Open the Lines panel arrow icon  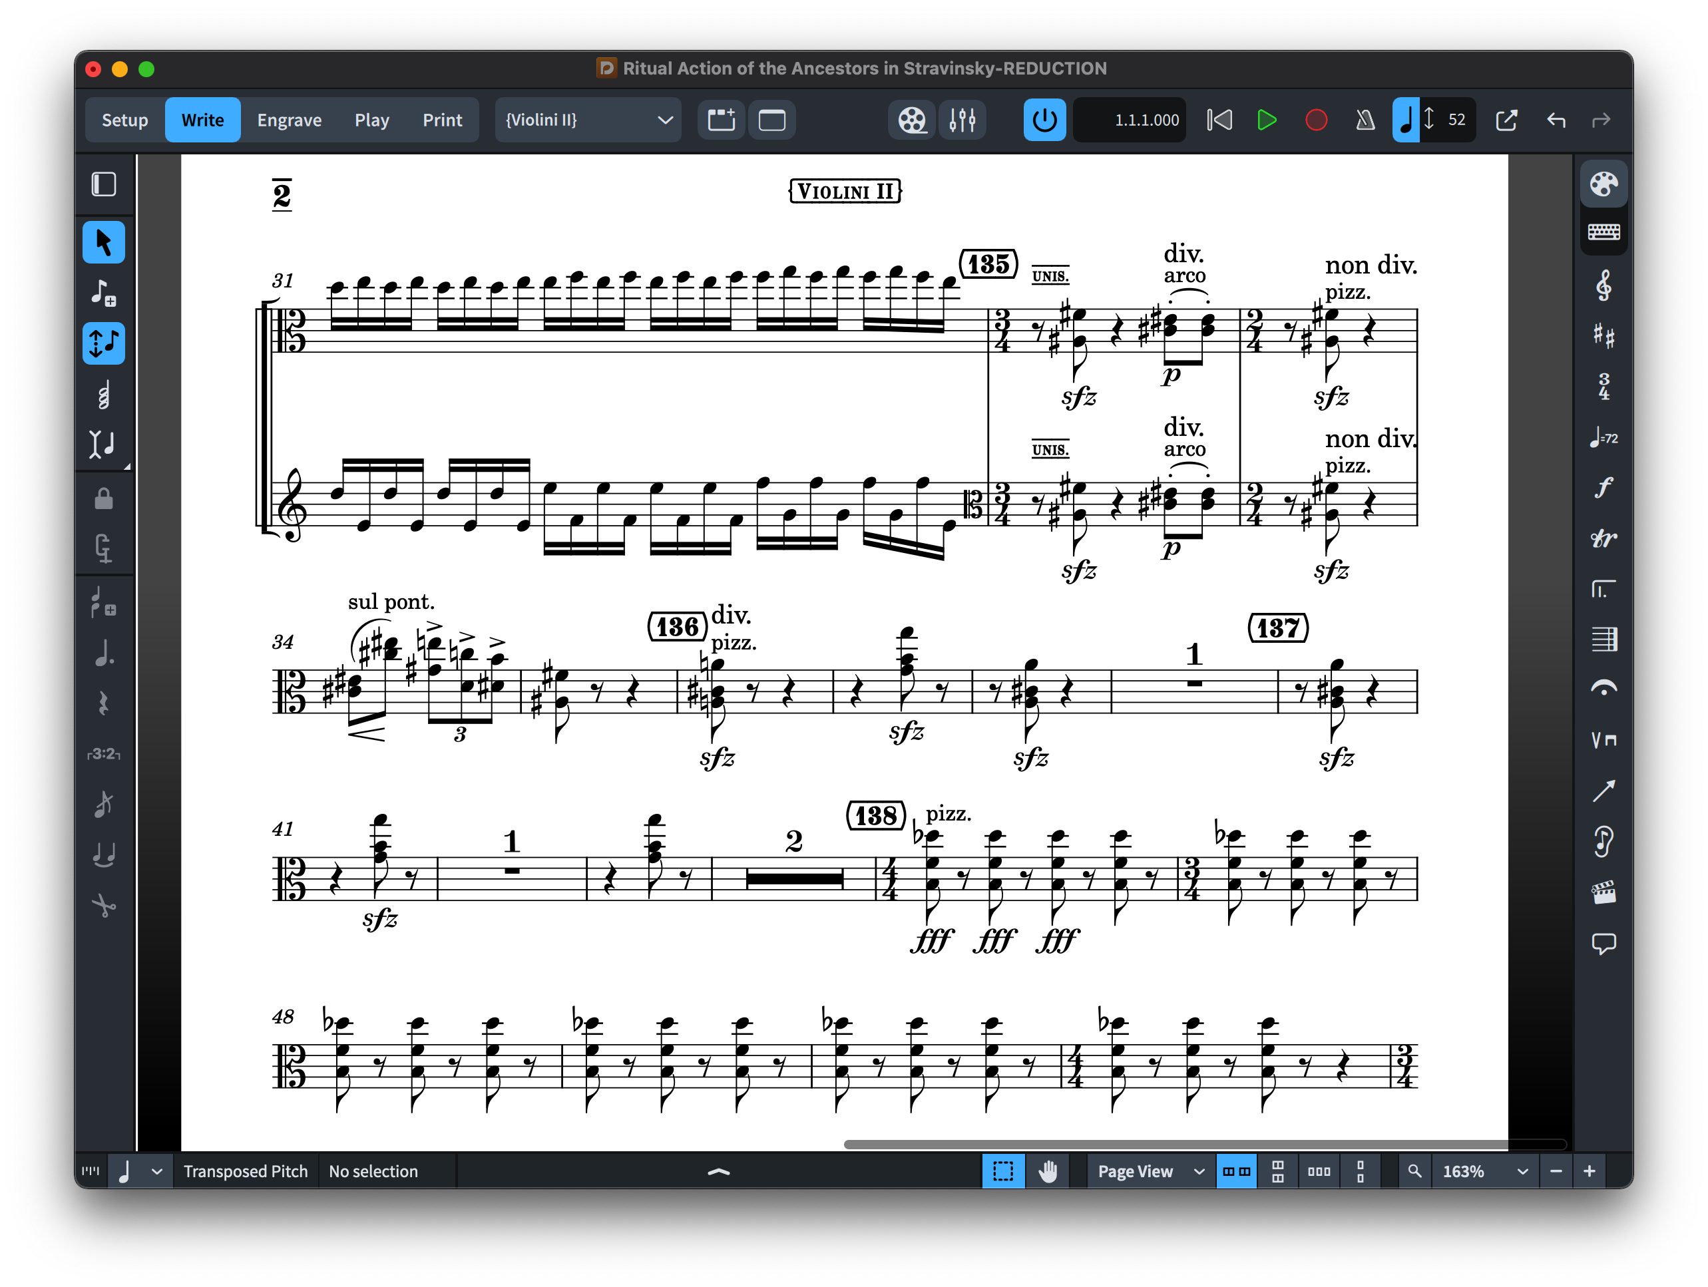coord(1603,791)
